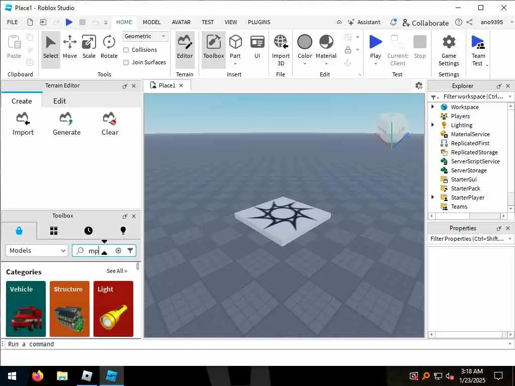Open the Light category card
Image resolution: width=515 pixels, height=386 pixels.
113,309
